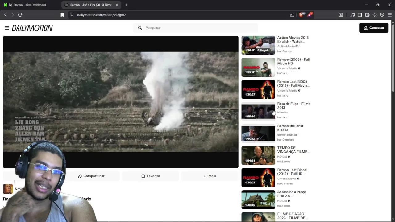Open Rota de Fuga thumbnail

click(x=258, y=111)
